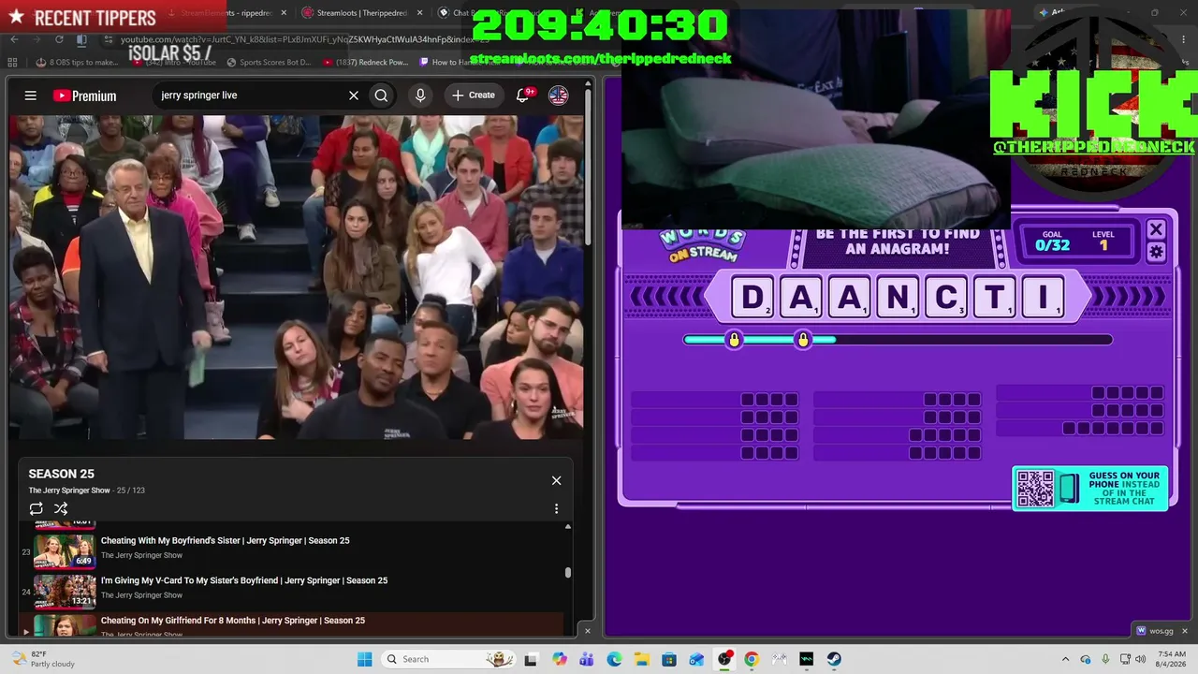Close the Words on Stream game panel
Viewport: 1198px width, 674px height.
[1156, 229]
